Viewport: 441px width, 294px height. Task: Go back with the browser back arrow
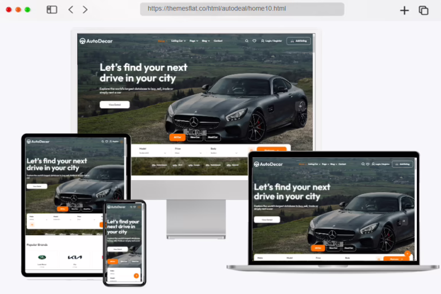[71, 10]
